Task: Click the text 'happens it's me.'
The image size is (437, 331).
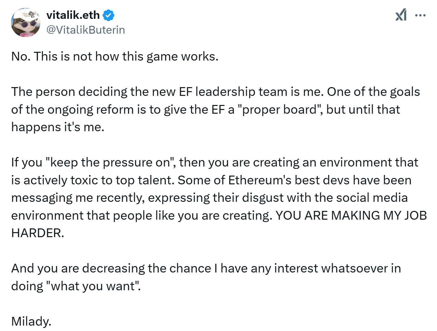Action: click(58, 127)
